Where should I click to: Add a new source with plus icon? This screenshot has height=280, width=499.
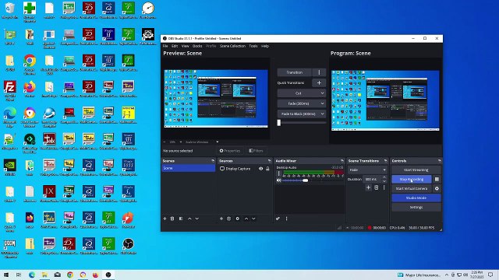click(x=221, y=219)
